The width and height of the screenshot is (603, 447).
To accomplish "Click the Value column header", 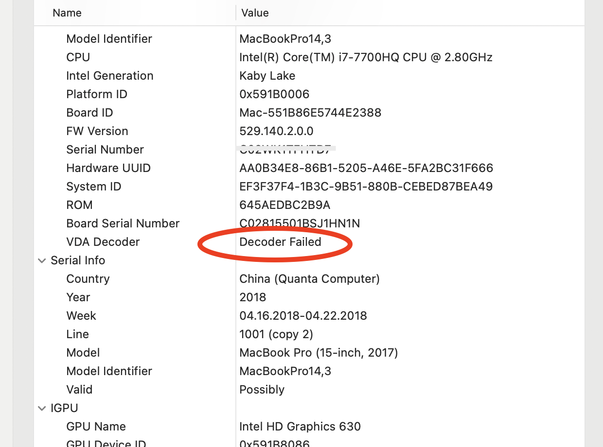I will tap(255, 13).
